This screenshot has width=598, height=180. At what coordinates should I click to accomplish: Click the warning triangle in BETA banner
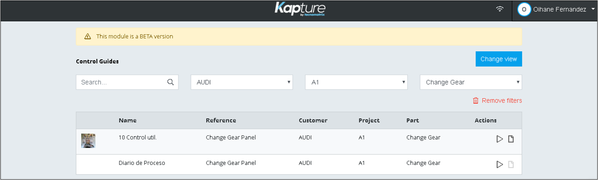coord(88,37)
